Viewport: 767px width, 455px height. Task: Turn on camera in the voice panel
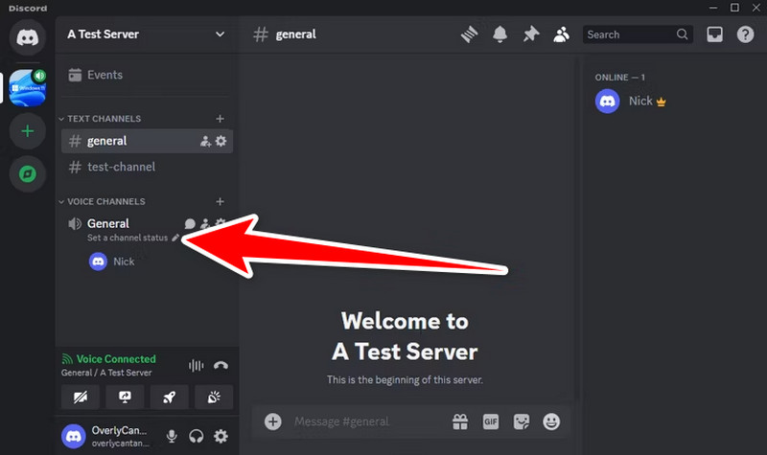[81, 397]
